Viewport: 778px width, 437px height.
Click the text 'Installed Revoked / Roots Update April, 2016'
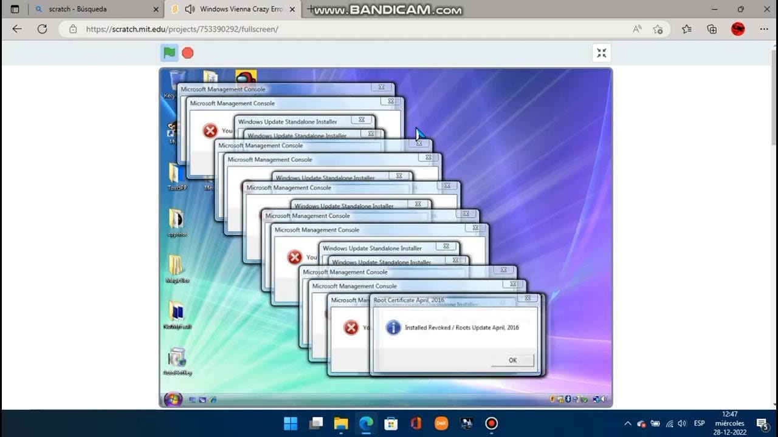(x=462, y=327)
